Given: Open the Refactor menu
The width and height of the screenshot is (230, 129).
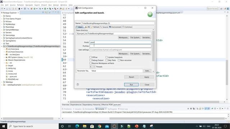Looking at the screenshot, I should point(20,5).
